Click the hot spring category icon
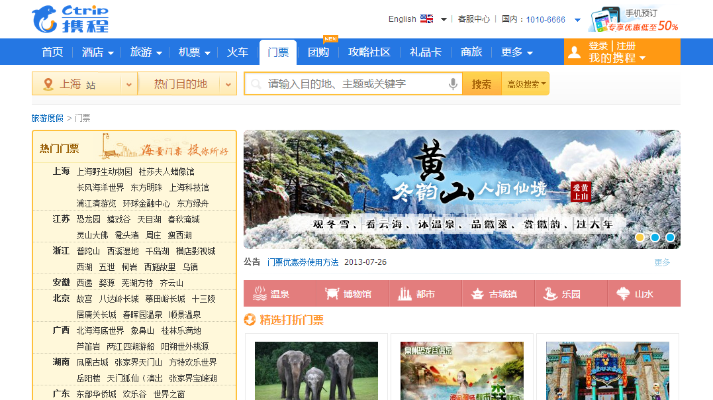 (x=260, y=294)
